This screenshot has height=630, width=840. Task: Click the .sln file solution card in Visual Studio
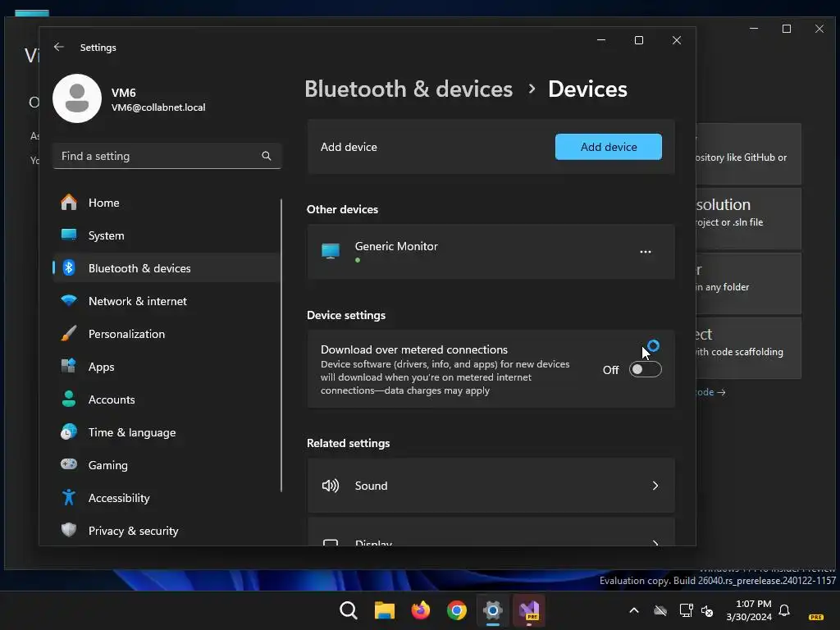click(x=749, y=218)
